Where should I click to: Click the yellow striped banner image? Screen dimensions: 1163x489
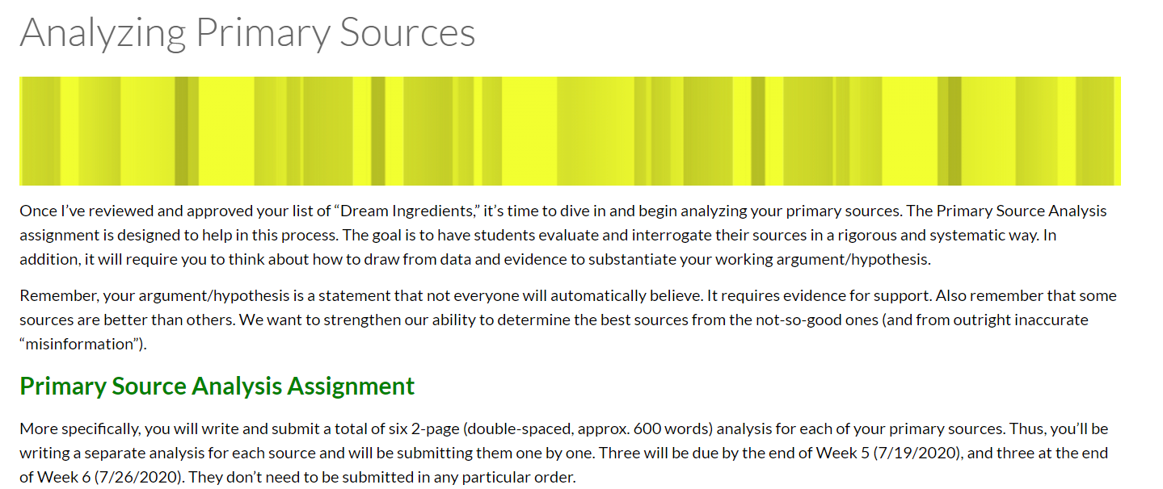pyautogui.click(x=570, y=131)
